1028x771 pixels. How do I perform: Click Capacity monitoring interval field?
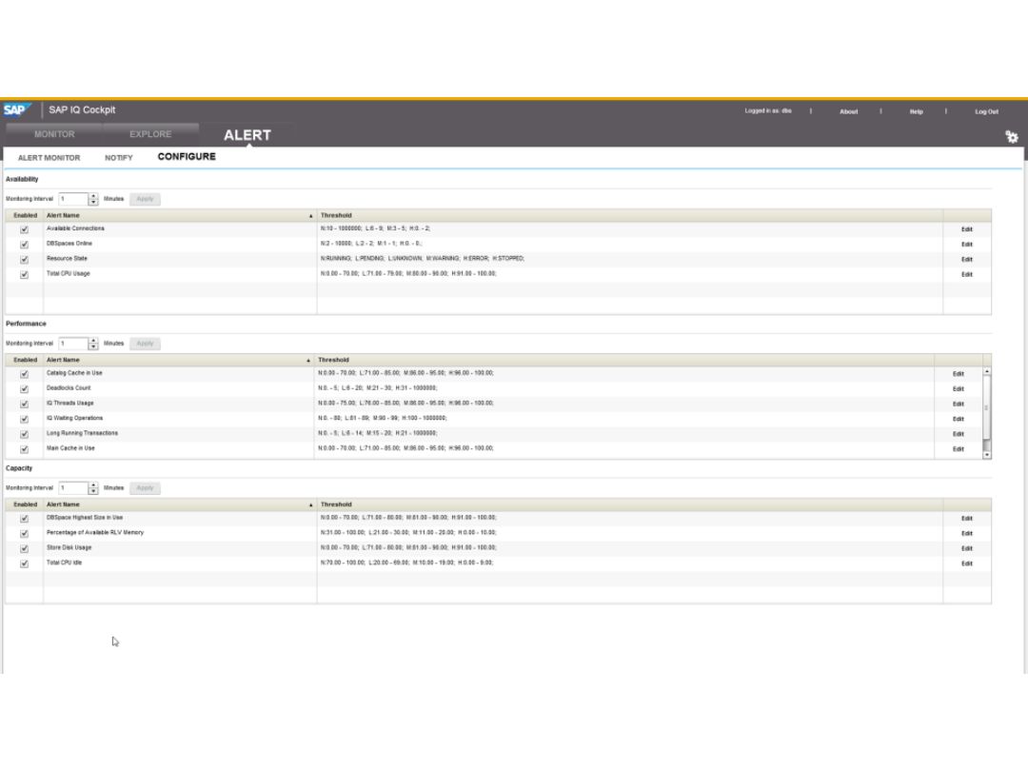[x=73, y=487]
